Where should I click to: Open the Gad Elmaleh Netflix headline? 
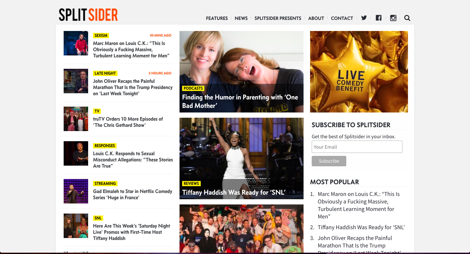pos(133,194)
